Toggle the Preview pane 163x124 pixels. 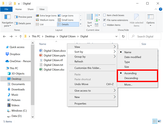(23, 17)
